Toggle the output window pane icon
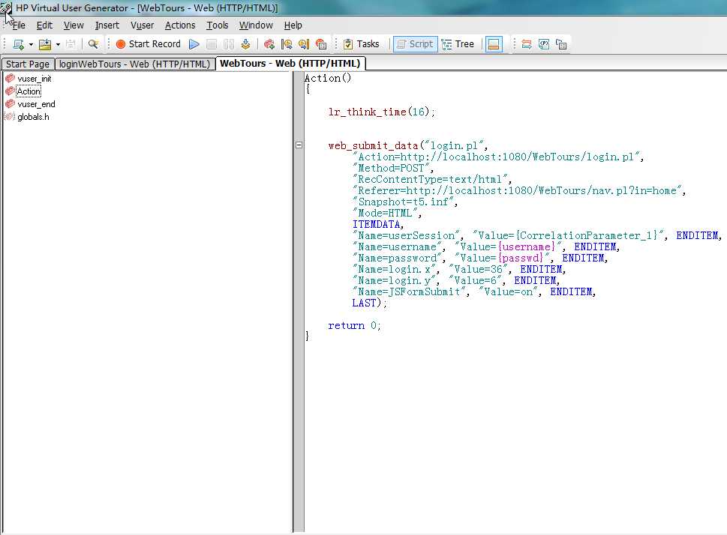 point(494,44)
